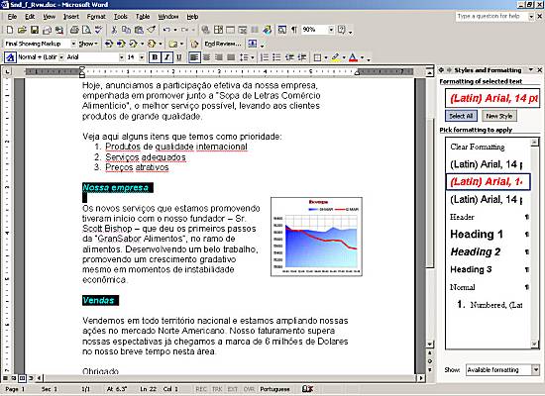Screen dimensions: 545x396
Task: Open a file with the Open folder icon
Action: (x=22, y=30)
